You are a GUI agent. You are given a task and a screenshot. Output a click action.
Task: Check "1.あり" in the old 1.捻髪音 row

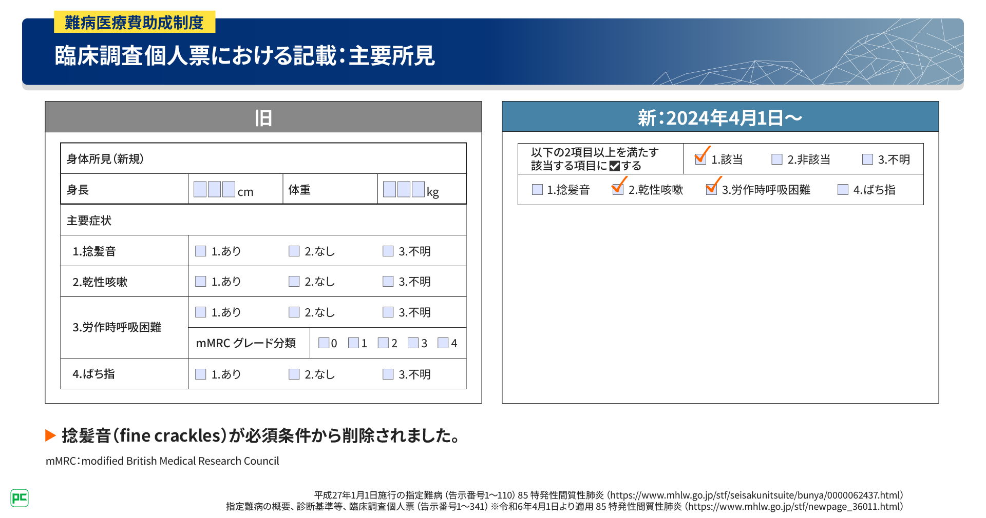tap(201, 251)
